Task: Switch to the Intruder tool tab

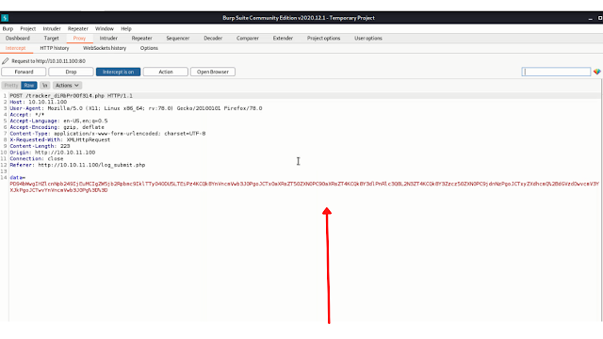Action: point(108,38)
